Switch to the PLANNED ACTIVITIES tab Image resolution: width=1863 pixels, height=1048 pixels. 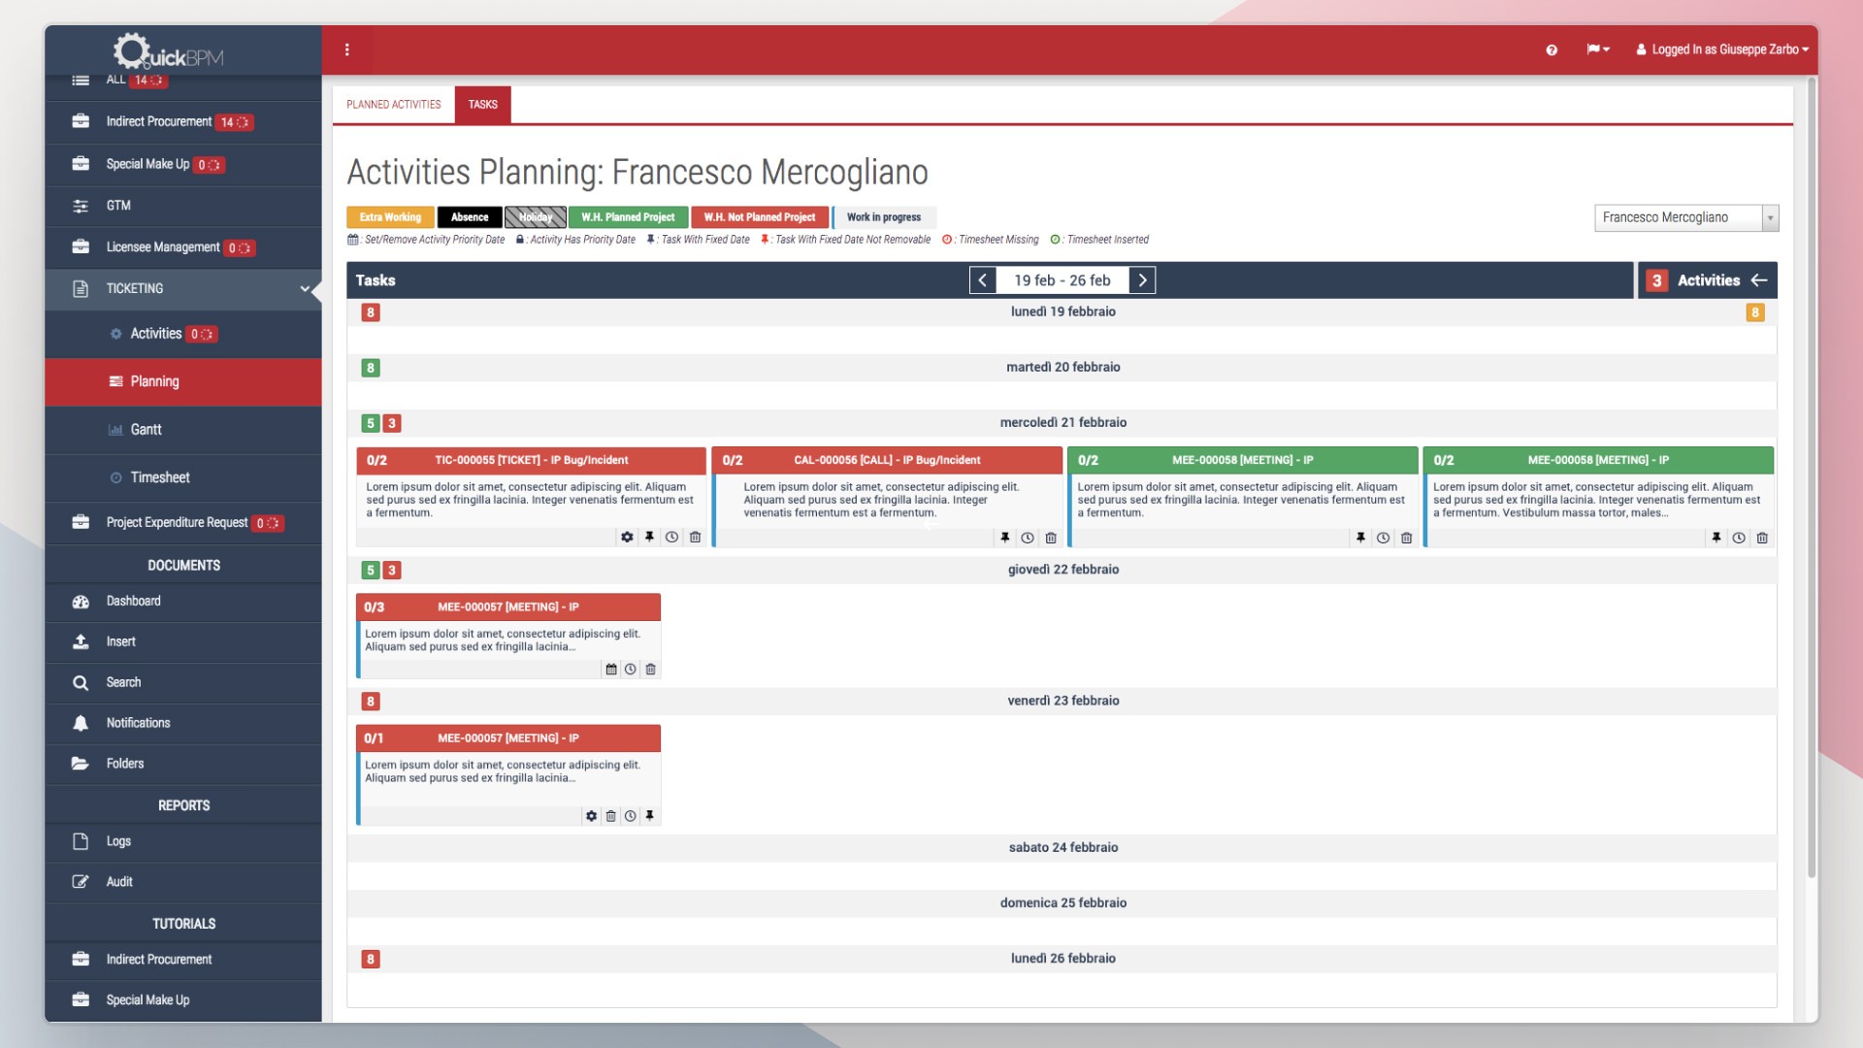click(x=393, y=105)
